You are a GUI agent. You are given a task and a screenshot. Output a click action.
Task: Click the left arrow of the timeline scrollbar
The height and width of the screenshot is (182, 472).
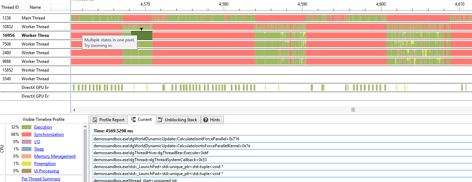coord(74,110)
